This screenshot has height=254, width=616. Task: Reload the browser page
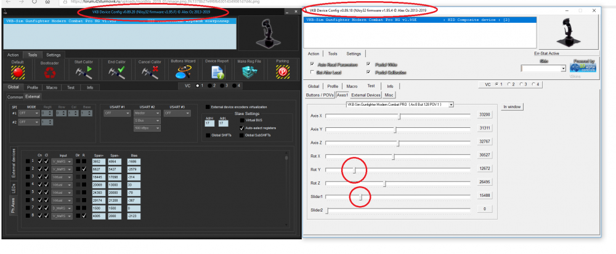point(34,2)
